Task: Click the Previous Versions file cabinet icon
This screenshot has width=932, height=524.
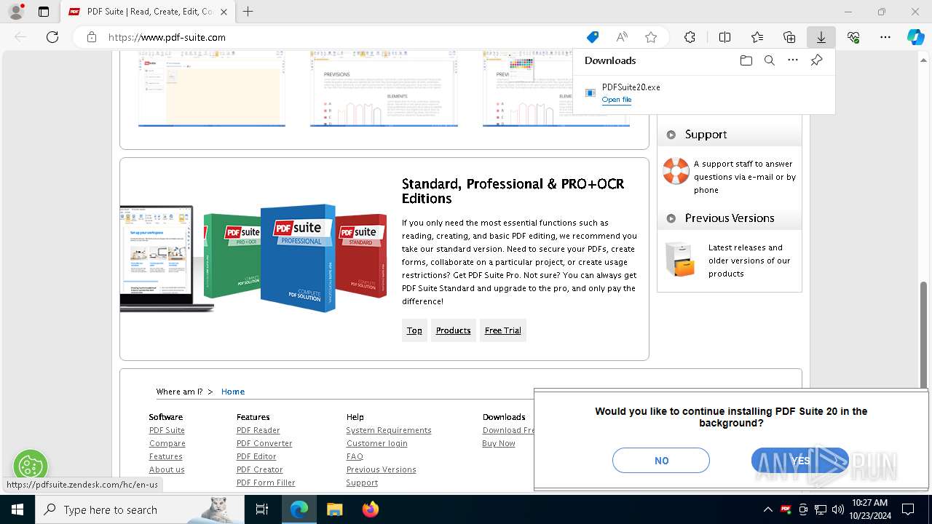Action: (680, 259)
